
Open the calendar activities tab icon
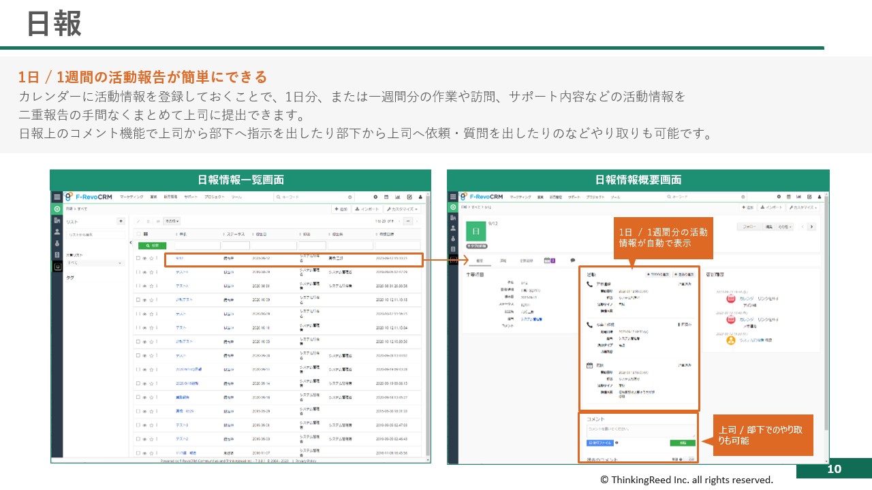click(547, 260)
